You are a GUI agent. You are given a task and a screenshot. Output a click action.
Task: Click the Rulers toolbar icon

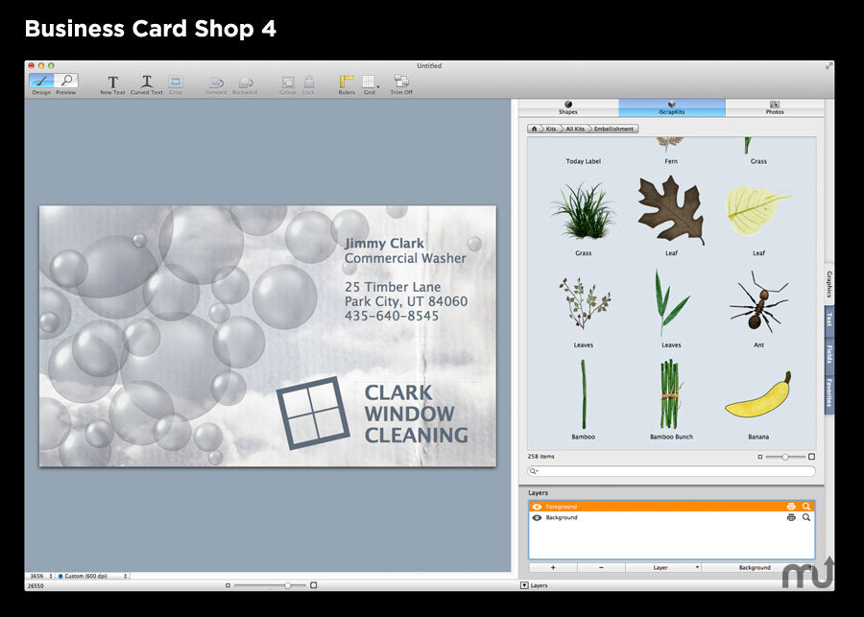[347, 83]
